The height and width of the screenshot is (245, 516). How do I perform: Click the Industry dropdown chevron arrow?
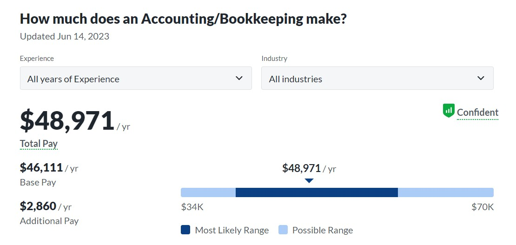point(481,78)
